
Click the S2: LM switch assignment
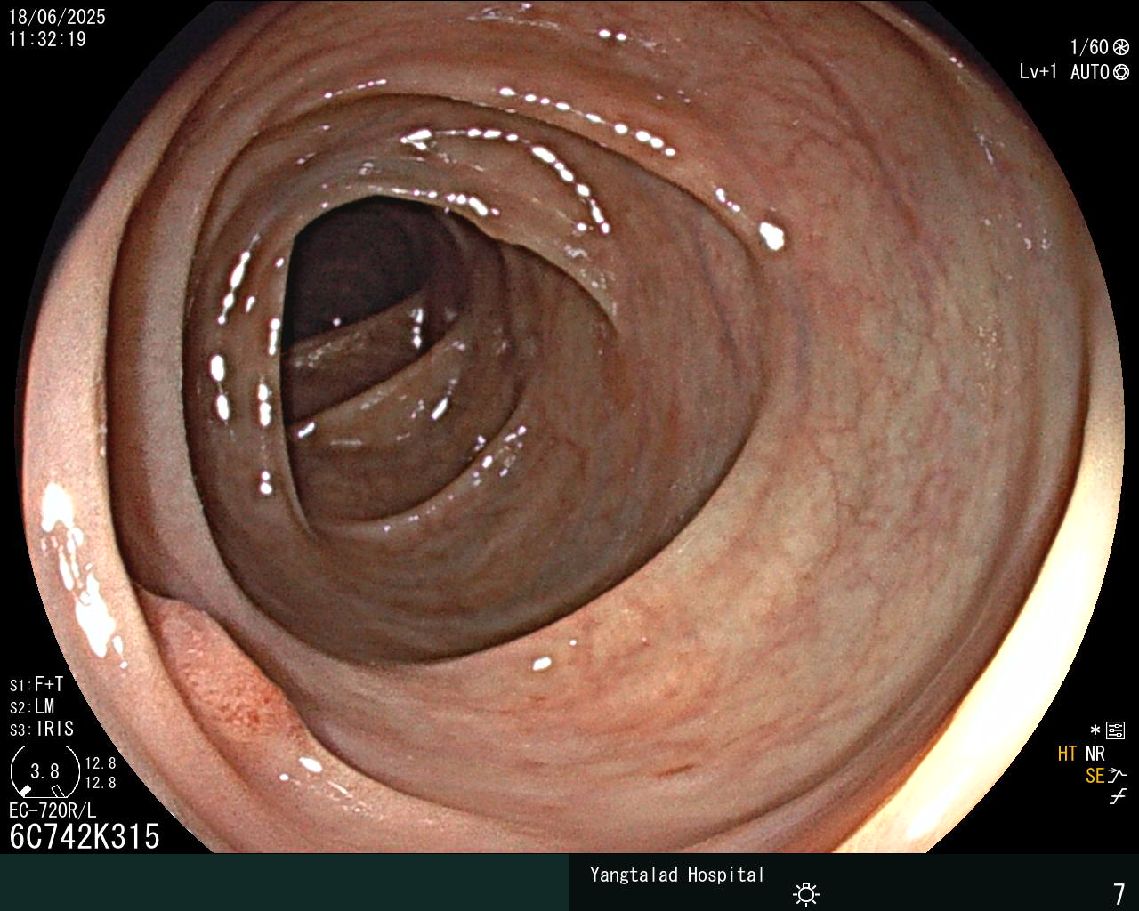coord(32,707)
